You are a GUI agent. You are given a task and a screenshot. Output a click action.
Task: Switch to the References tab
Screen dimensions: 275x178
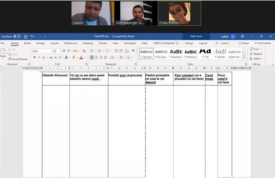pos(71,43)
